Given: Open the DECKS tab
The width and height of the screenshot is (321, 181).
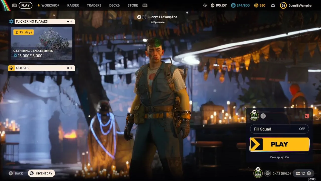Looking at the screenshot, I should pyautogui.click(x=115, y=5).
